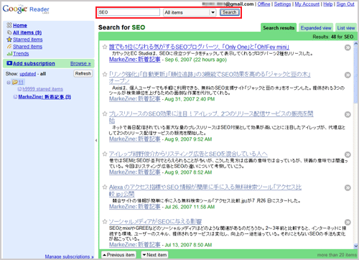
Task: Switch to the List view tab
Action: [x=346, y=28]
